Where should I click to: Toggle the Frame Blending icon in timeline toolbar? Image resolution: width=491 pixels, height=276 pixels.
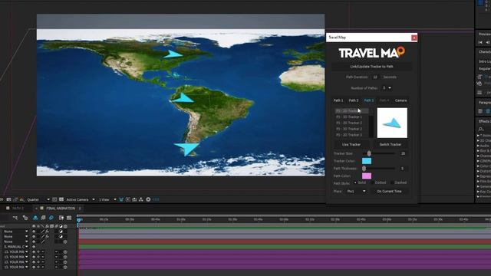click(43, 218)
